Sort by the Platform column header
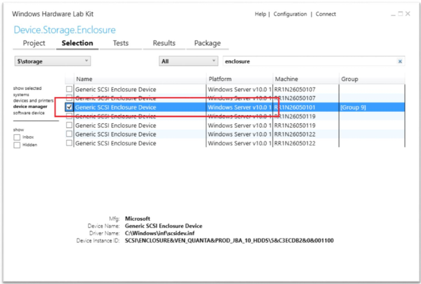Screen dimensions: 421x284 tap(240, 79)
